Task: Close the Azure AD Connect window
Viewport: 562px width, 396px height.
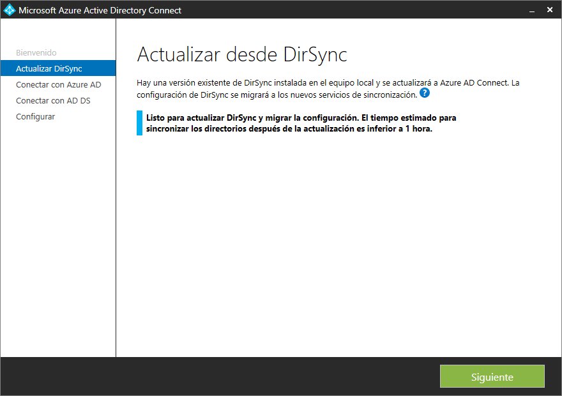Action: [549, 10]
